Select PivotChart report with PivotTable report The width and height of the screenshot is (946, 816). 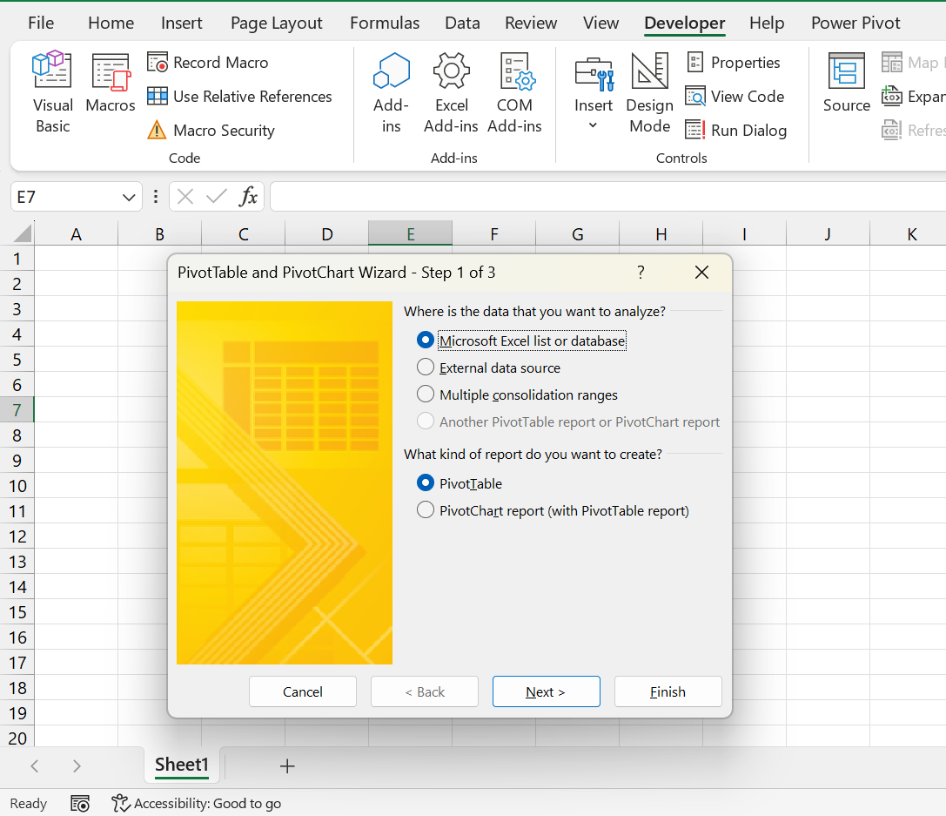(x=425, y=510)
